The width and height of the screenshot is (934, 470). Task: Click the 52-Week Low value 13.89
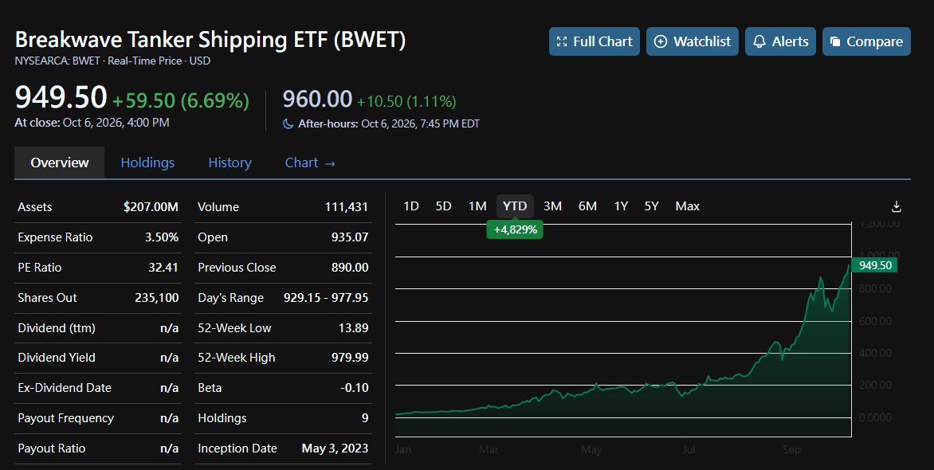(353, 327)
